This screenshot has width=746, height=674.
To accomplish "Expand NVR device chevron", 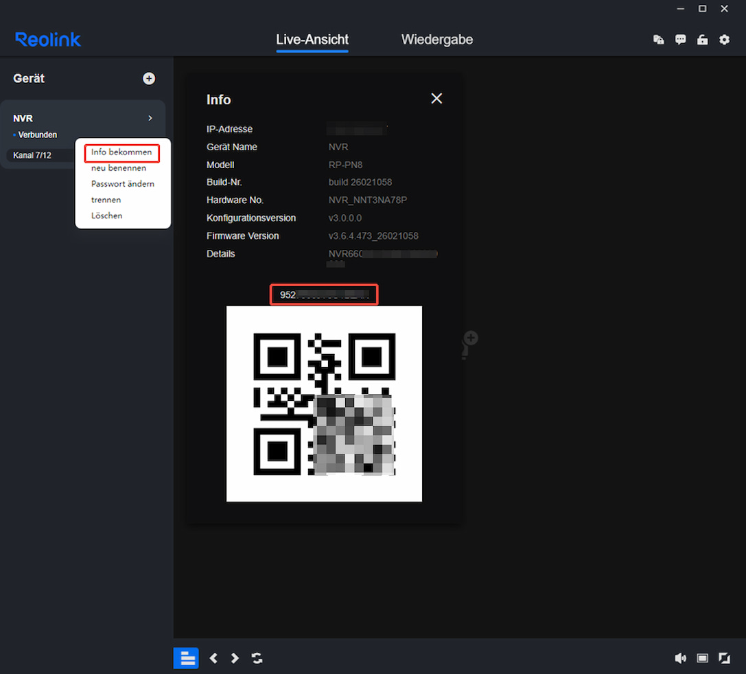I will click(150, 118).
